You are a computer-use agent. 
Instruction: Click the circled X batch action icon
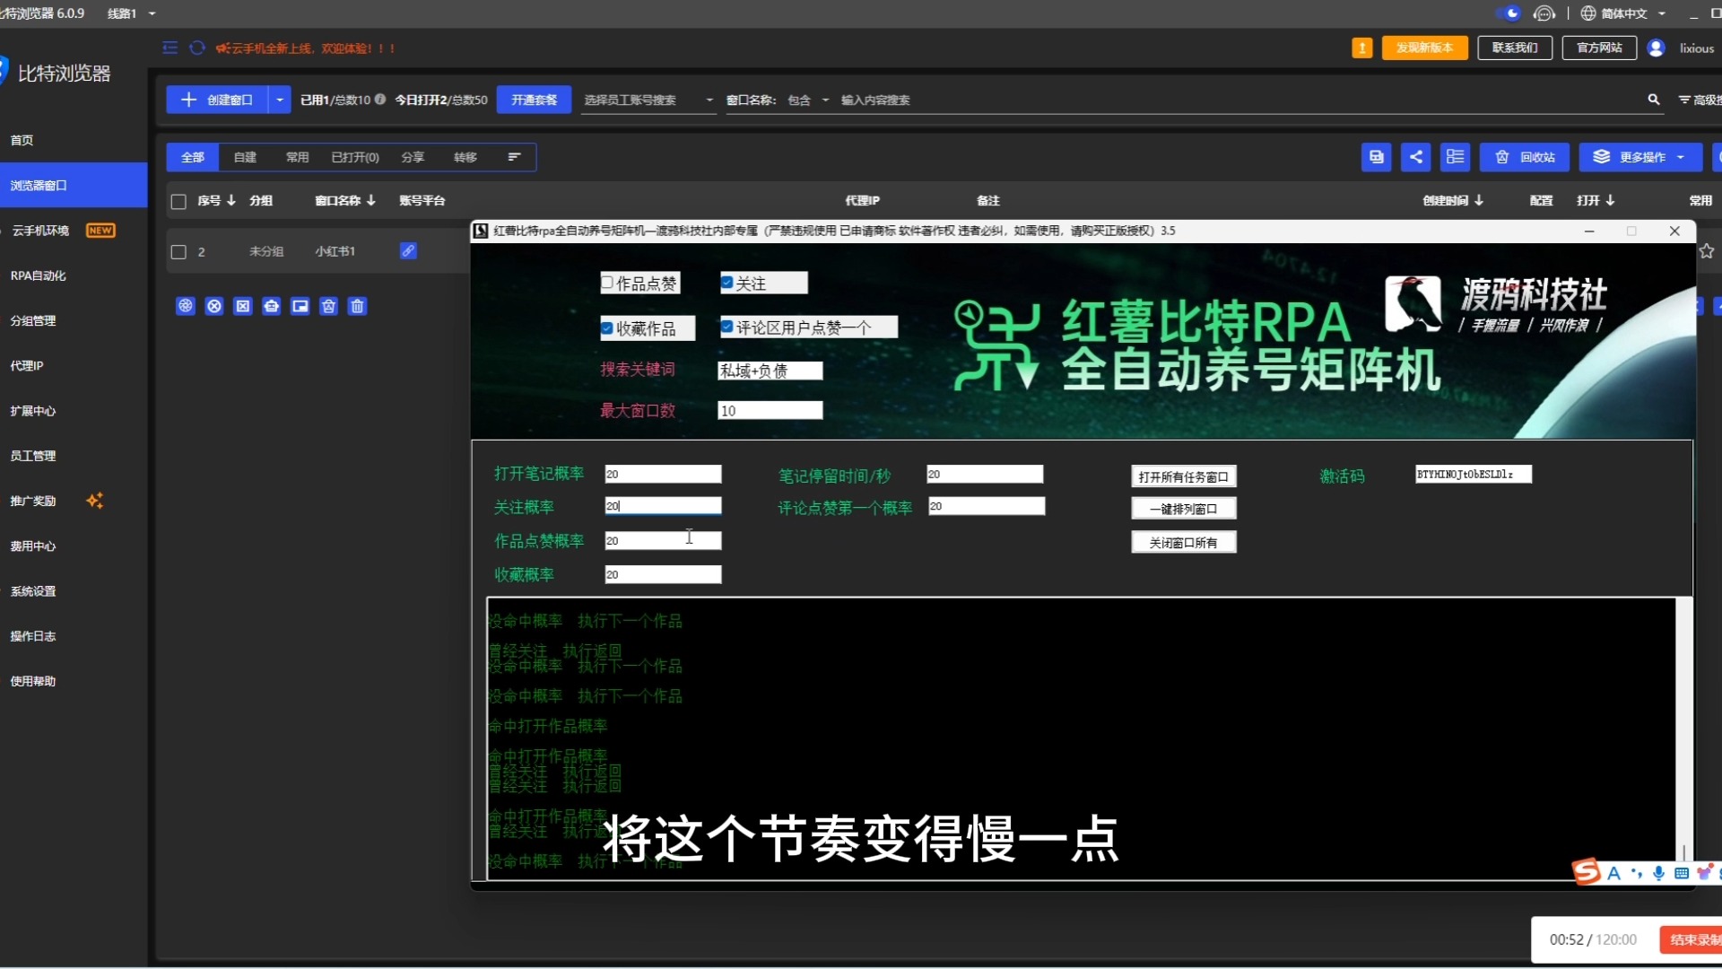coord(213,306)
